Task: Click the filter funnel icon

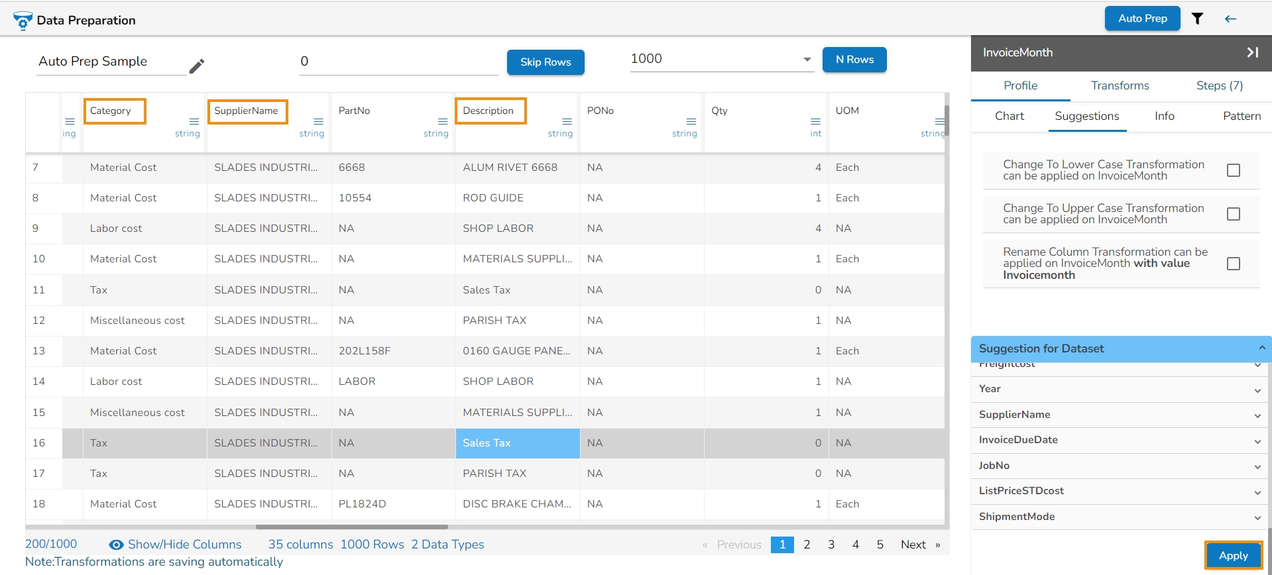Action: [1197, 19]
